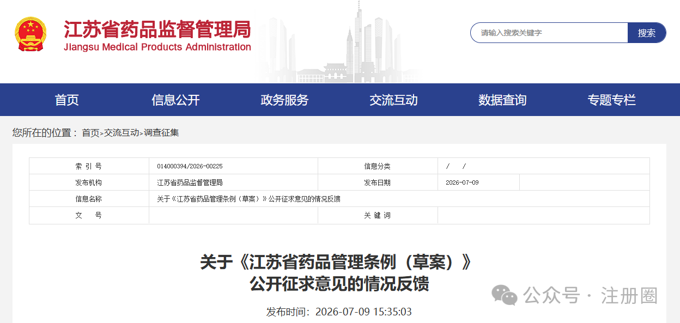Click the 发布时间 2026-07-09 15:35:03 line
The height and width of the screenshot is (323, 680).
[339, 312]
